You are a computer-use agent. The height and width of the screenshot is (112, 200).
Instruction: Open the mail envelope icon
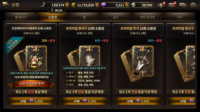(x=172, y=5)
